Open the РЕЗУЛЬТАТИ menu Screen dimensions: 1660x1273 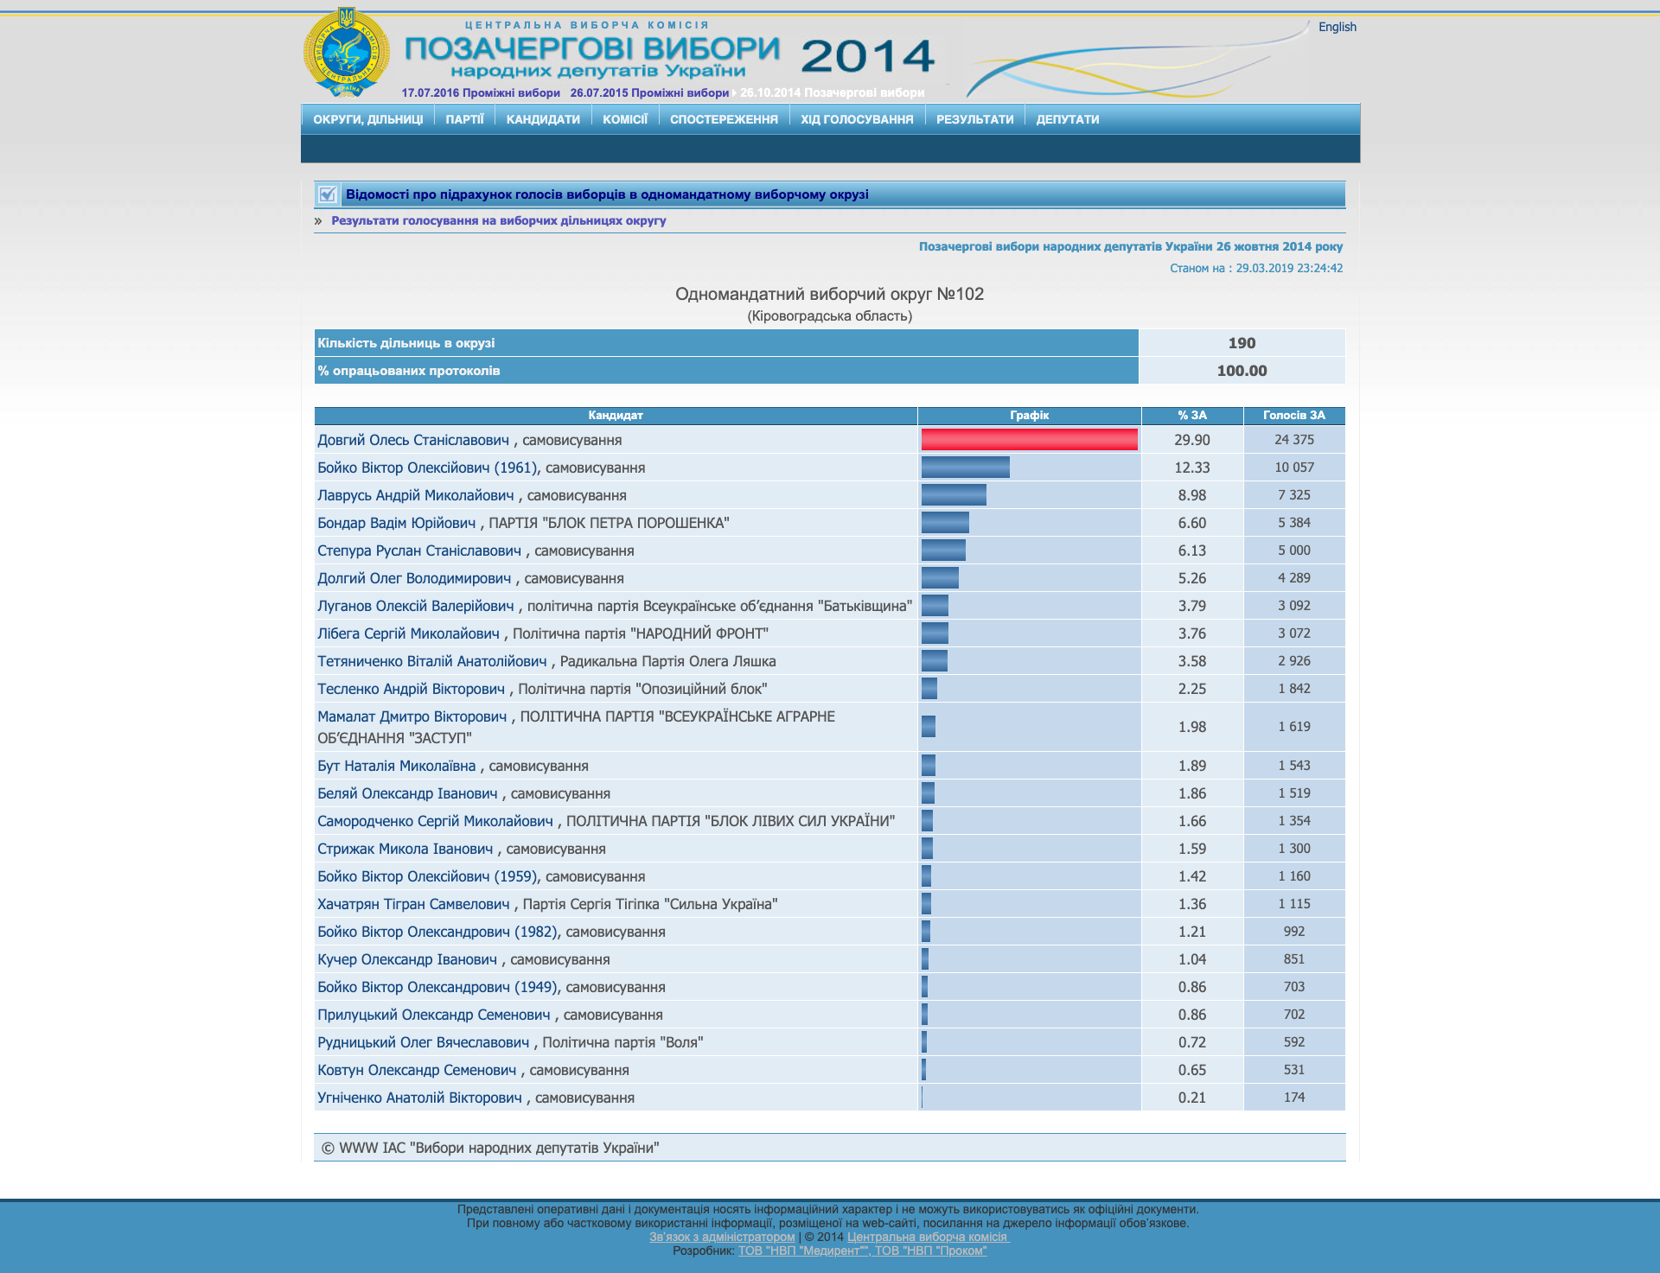point(974,119)
